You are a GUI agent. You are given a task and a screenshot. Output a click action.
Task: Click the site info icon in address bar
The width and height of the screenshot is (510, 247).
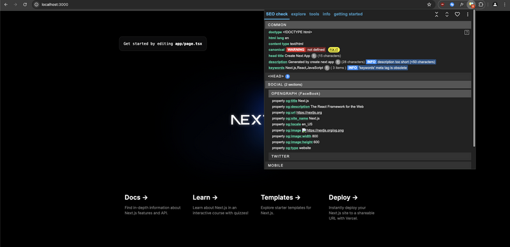[x=36, y=4]
